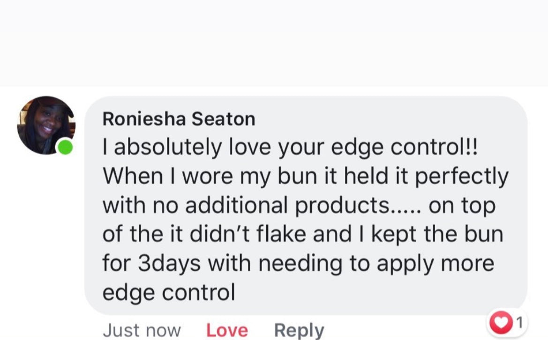Open the Roniesha Seaton name link
The width and height of the screenshot is (548, 340).
pyautogui.click(x=179, y=119)
